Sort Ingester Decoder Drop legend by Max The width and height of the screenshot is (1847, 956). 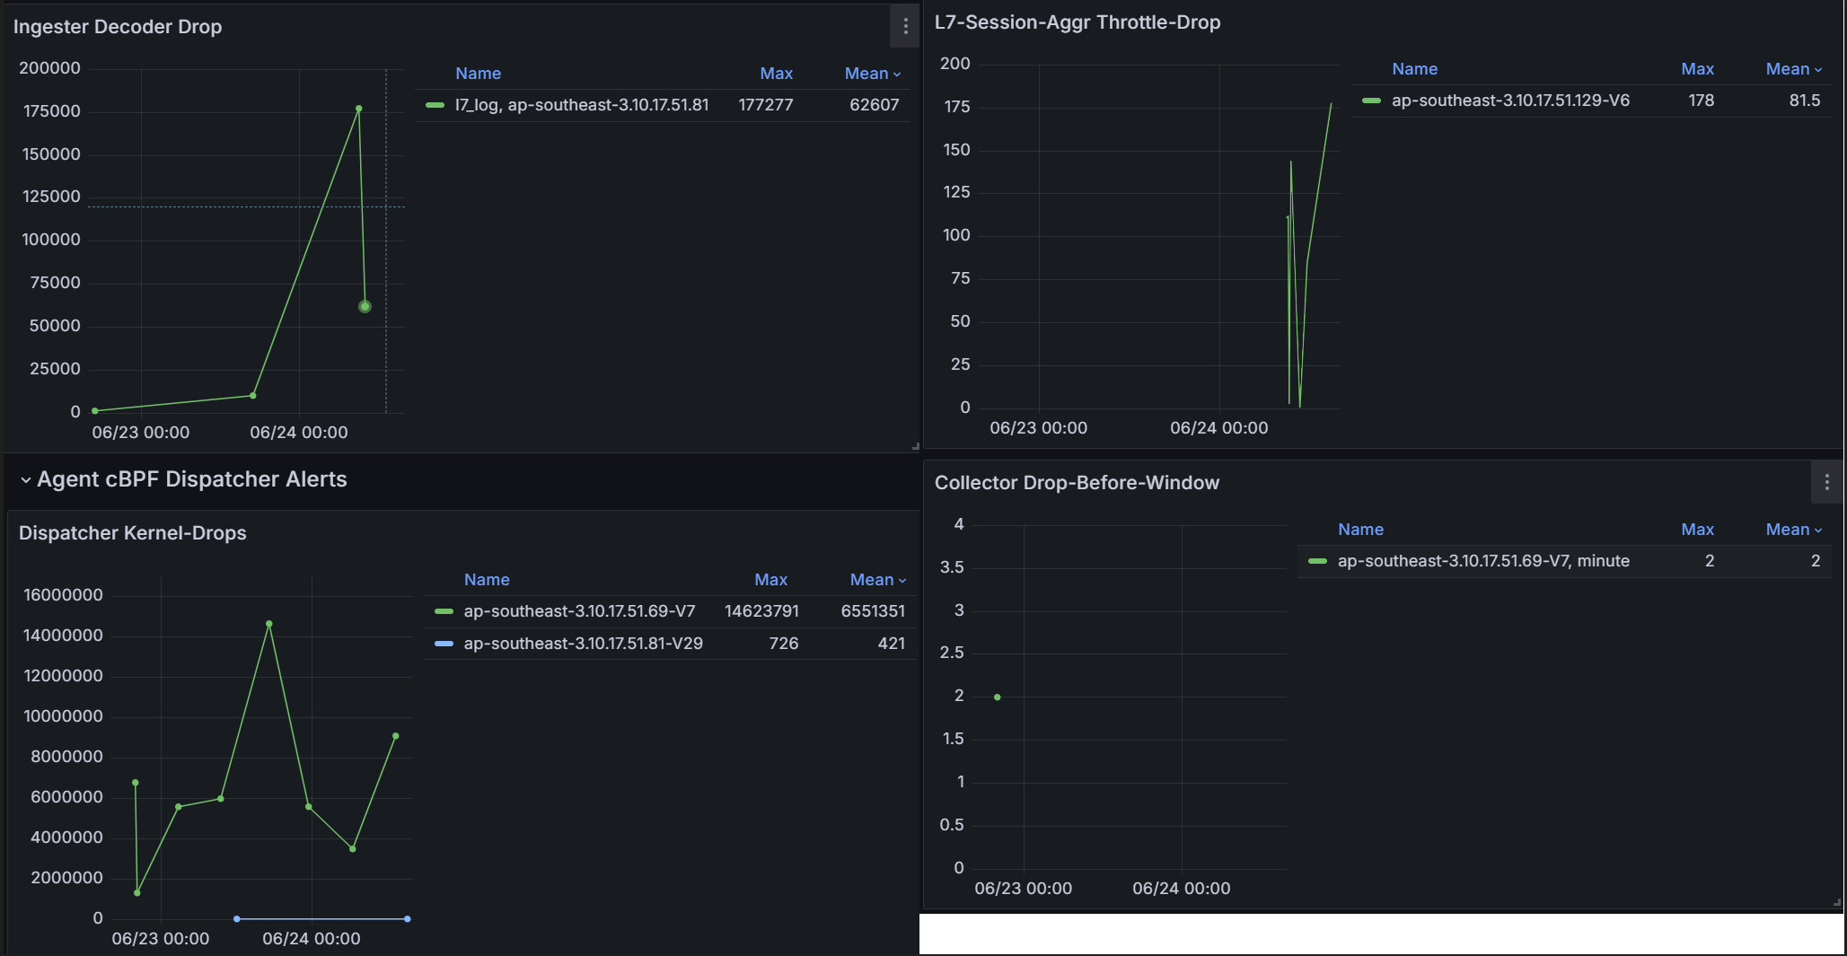pos(776,74)
